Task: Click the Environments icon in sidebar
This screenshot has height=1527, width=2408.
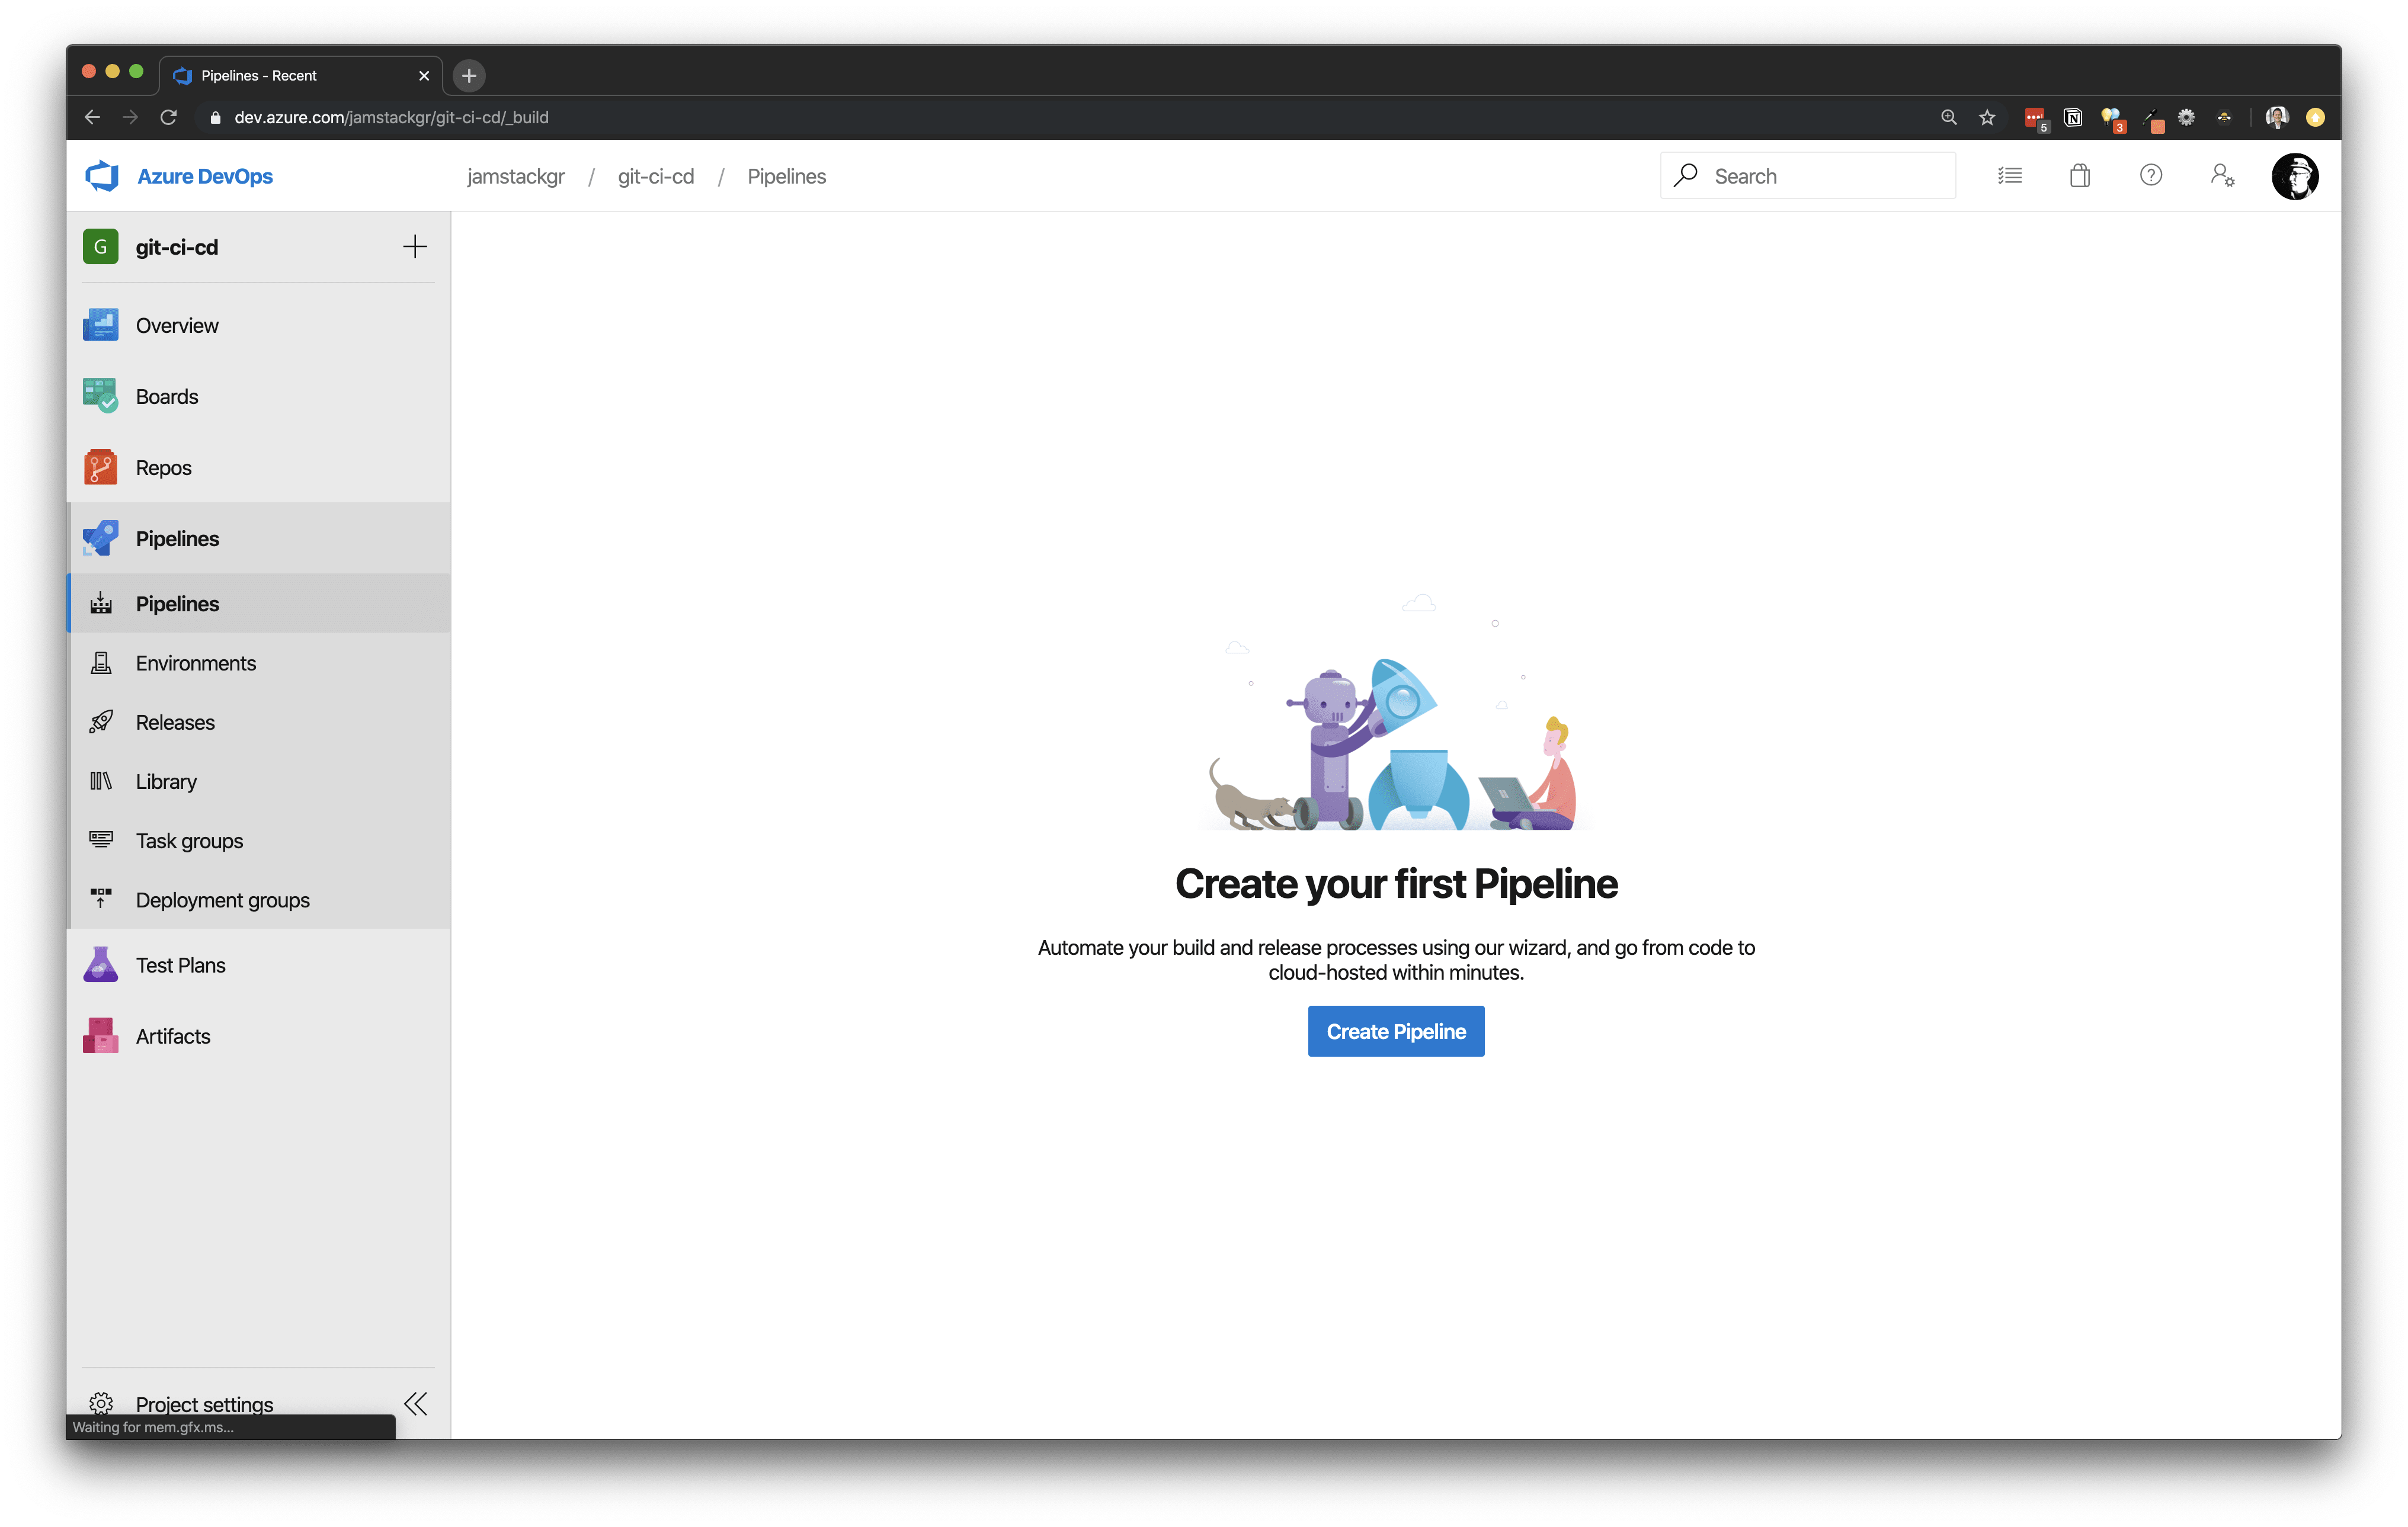Action: [100, 662]
